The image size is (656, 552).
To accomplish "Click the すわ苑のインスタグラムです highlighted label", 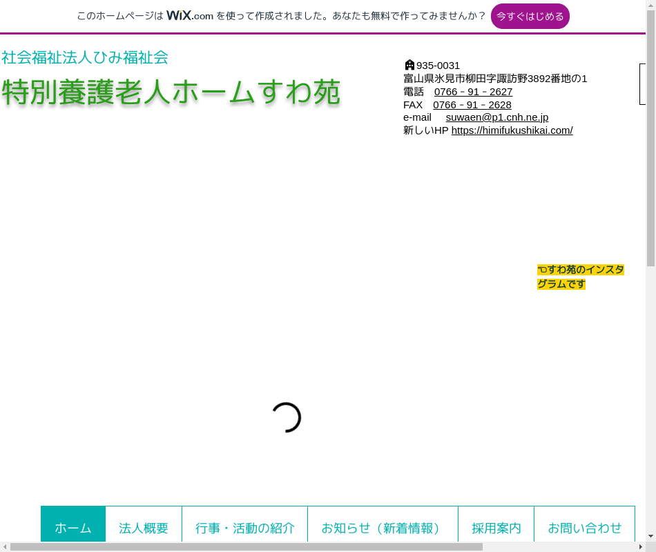I will coord(580,277).
